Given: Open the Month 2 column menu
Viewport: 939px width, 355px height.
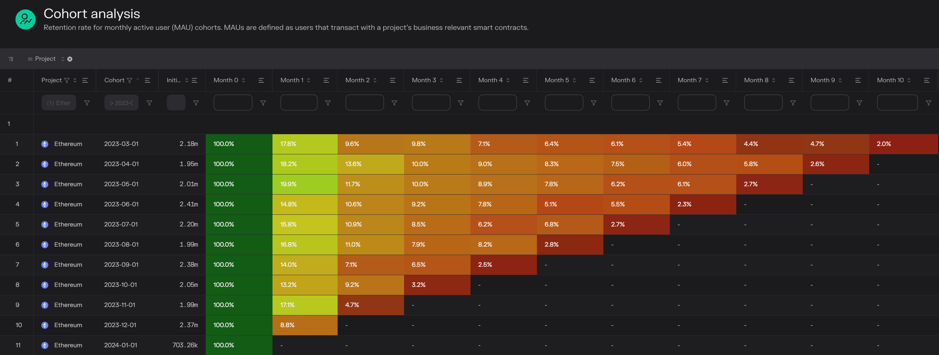Looking at the screenshot, I should pos(393,80).
